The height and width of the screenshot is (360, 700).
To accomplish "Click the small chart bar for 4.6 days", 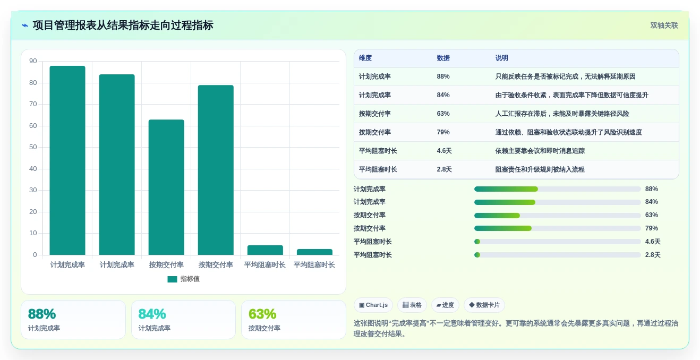I will (x=265, y=250).
